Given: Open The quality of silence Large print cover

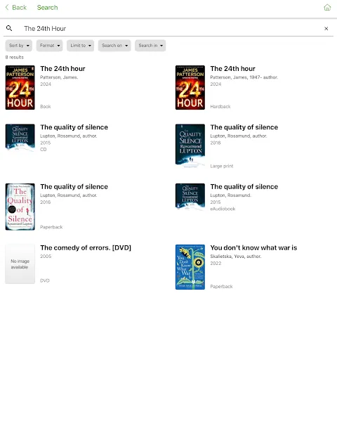Looking at the screenshot, I should point(190,145).
